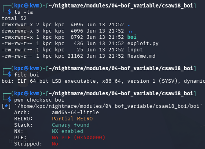This screenshot has height=149, width=205.
Task: Click the dollar sign before 'file boi'
Action: (x=9, y=74)
